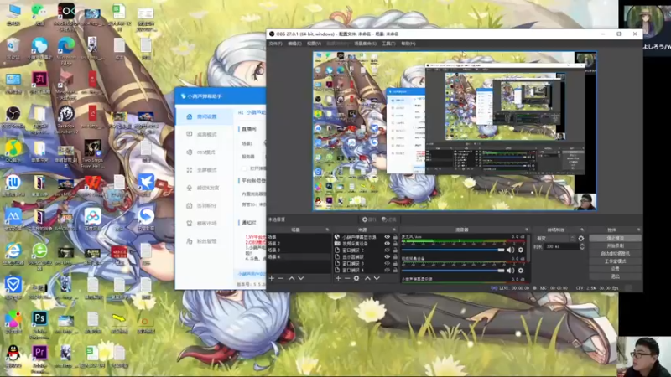
Task: Open WeChat desktop shortcut
Action: (x=39, y=14)
